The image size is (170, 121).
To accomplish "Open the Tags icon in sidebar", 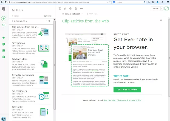I will [x=4, y=57].
